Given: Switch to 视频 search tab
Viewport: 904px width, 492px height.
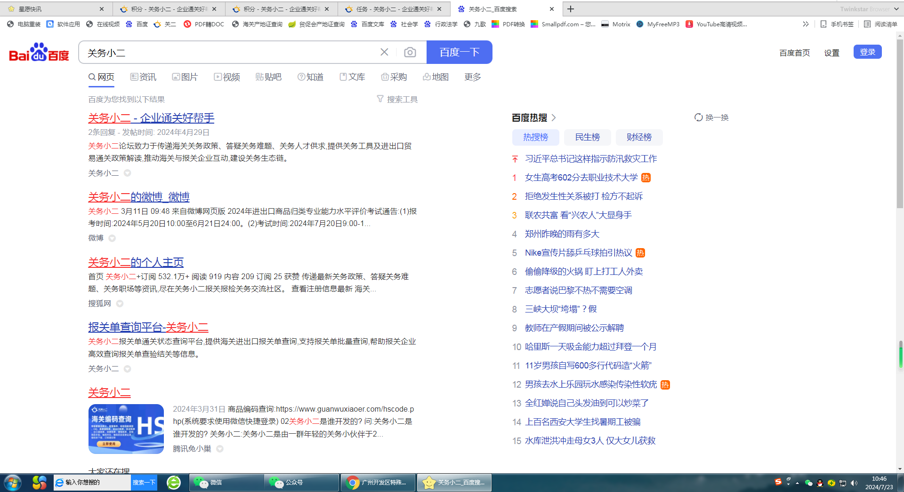Looking at the screenshot, I should click(x=227, y=77).
